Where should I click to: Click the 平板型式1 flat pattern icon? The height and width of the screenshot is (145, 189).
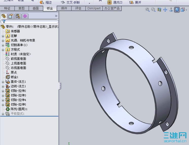click(8, 114)
